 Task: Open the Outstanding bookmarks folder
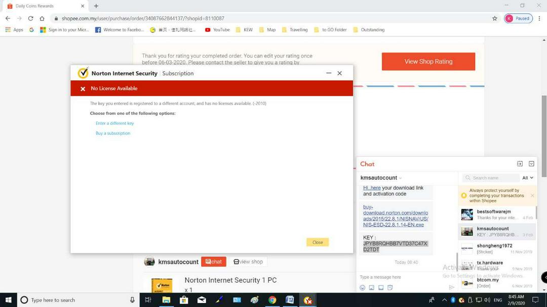click(x=369, y=30)
